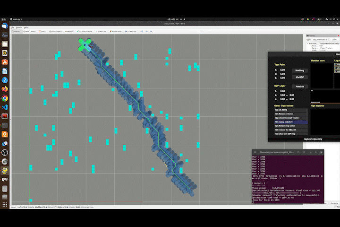The image size is (340, 227).
Task: Activate the Publish Point tool
Action: 116,32
